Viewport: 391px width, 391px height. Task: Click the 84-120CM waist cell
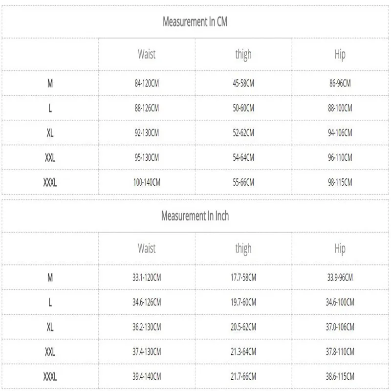[x=147, y=83]
